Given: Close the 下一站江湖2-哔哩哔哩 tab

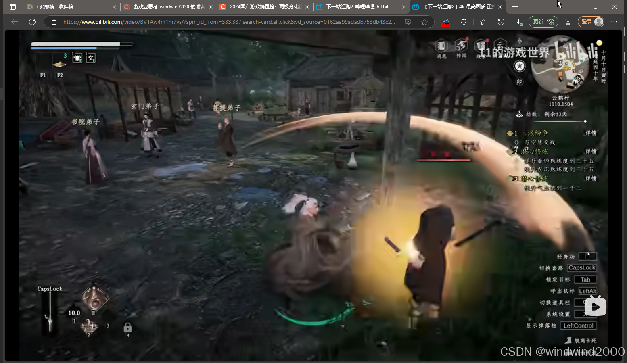Looking at the screenshot, I should [403, 7].
